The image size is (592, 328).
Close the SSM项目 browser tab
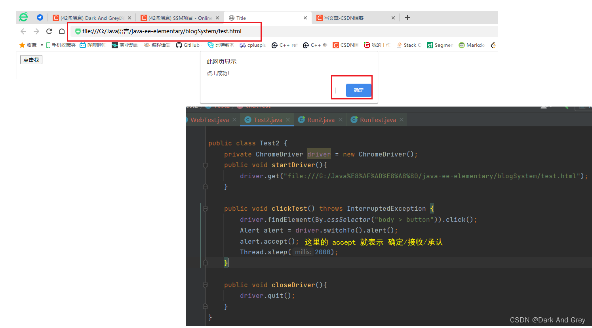(217, 18)
